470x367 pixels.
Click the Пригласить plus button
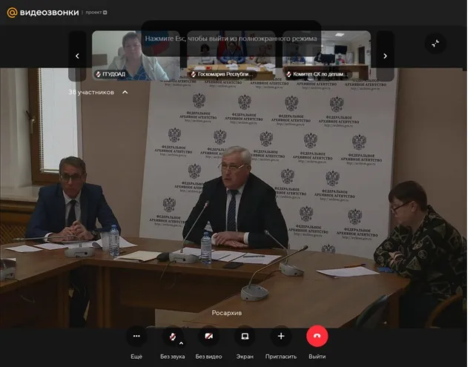(x=281, y=336)
